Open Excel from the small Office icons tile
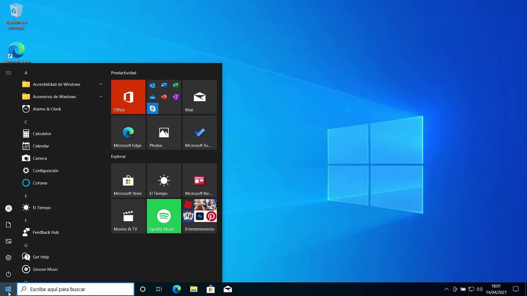The image size is (527, 296). [175, 86]
